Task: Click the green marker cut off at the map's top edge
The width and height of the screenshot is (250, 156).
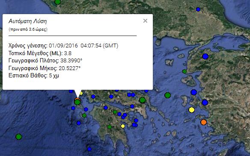Action: (x=57, y=2)
